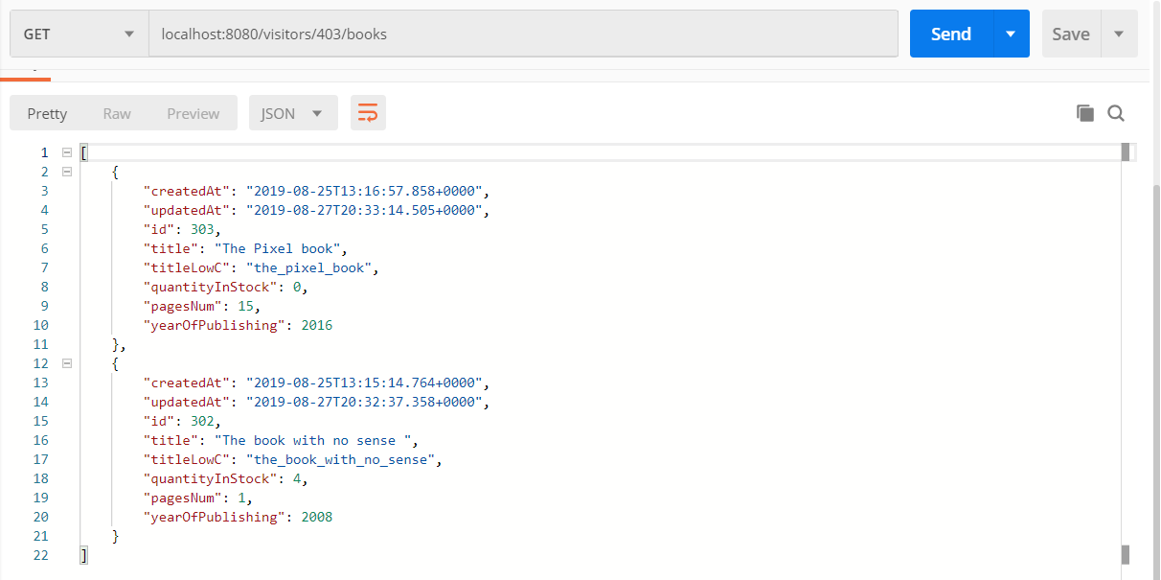Copy response with the copy icon
Screen dimensions: 1161x580
1085,113
